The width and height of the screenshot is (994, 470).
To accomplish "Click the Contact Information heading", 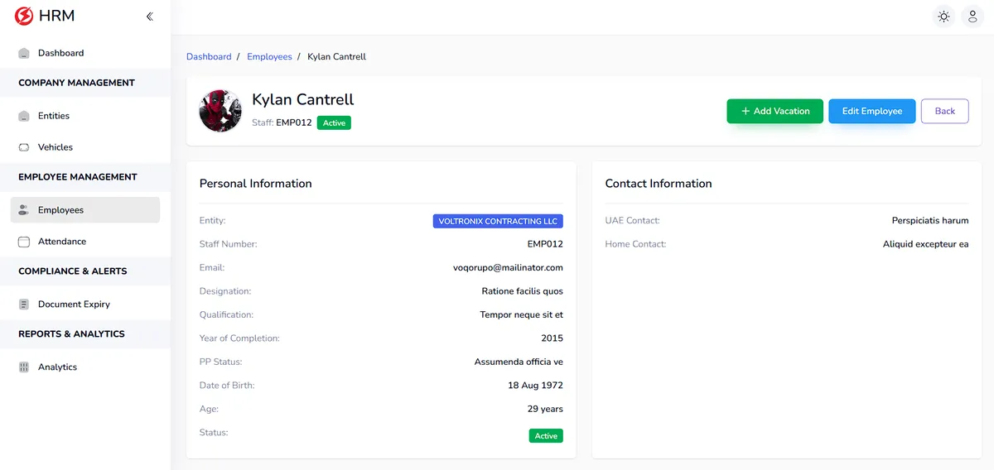I will tap(659, 184).
